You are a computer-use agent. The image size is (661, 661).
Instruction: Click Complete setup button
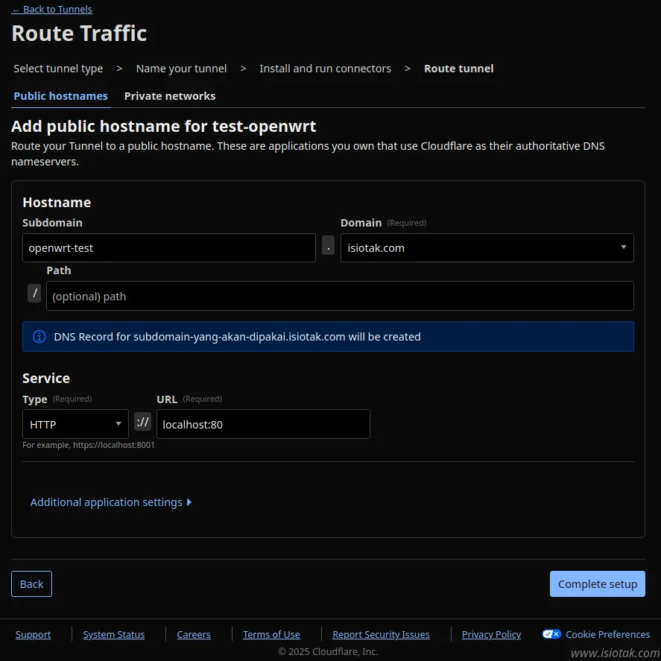pyautogui.click(x=598, y=583)
